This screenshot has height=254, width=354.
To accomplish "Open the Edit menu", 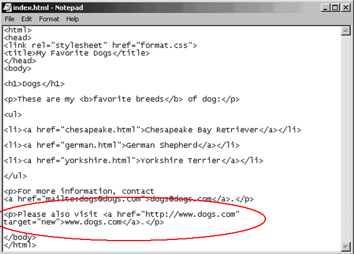I will click(x=26, y=19).
